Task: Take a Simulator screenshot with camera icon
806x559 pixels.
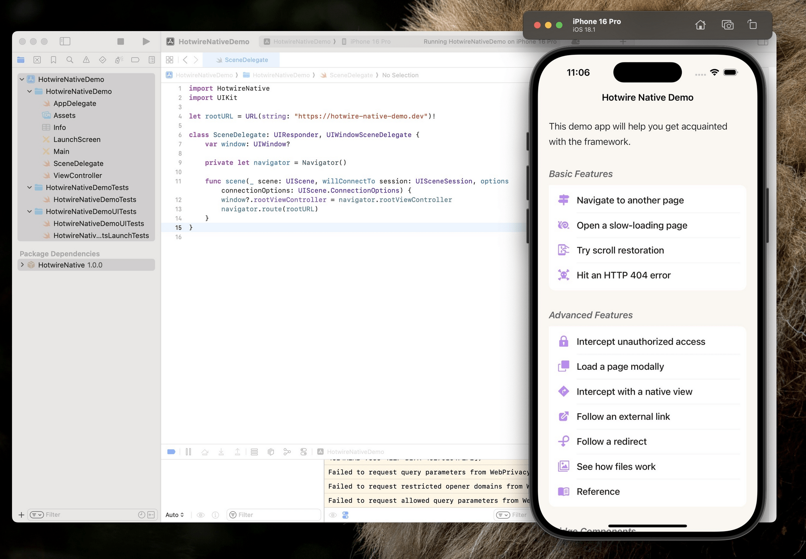Action: 727,25
